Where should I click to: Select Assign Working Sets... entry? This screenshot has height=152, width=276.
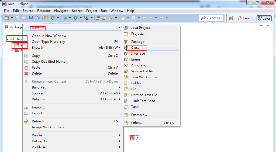pyautogui.click(x=73, y=127)
